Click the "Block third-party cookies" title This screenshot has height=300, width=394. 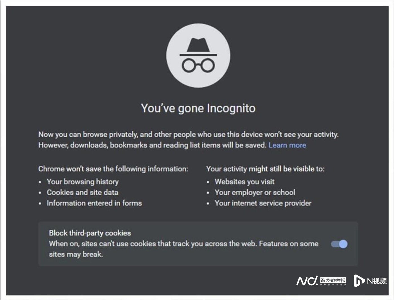coord(90,233)
